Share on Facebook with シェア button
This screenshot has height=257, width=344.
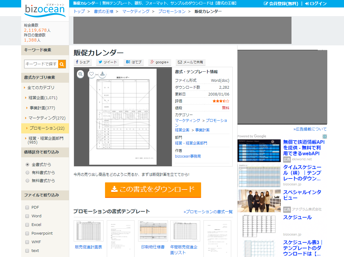tap(83, 62)
